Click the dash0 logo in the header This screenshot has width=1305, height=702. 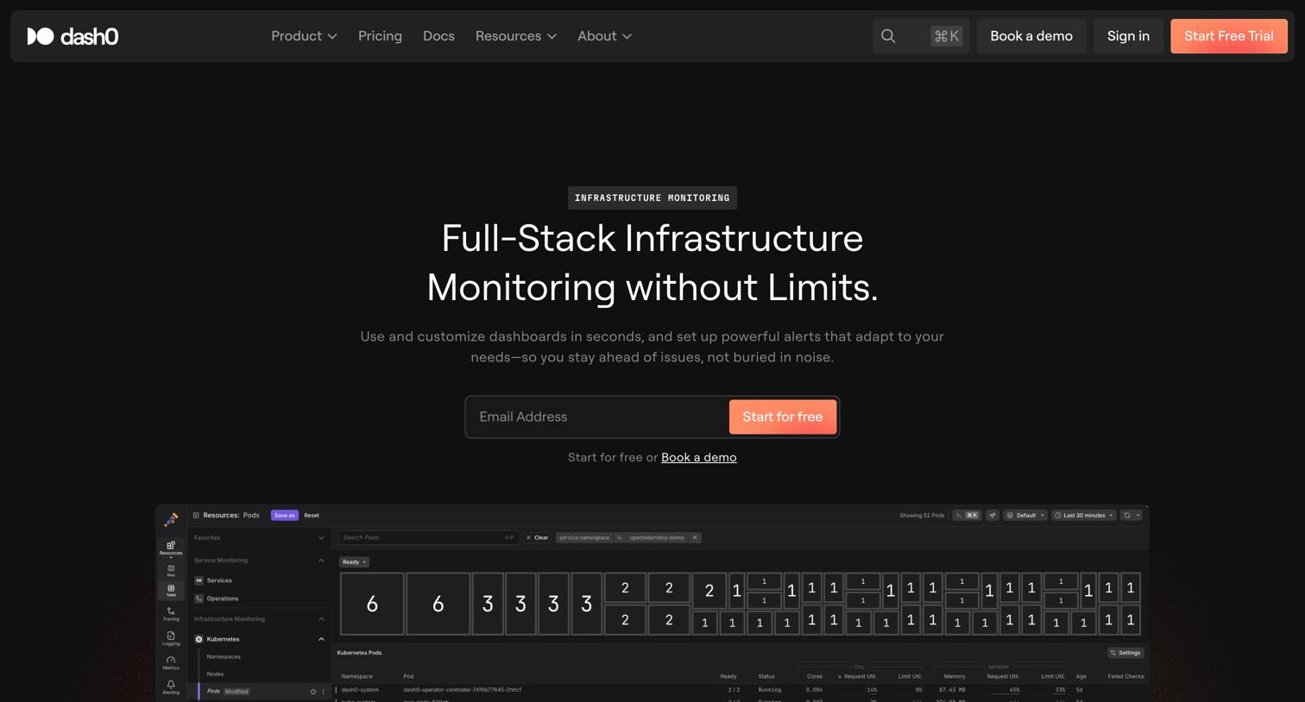pos(72,36)
